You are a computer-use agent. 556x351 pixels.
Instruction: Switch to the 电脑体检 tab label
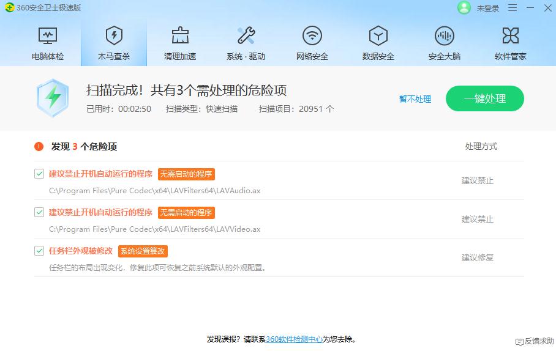(48, 56)
